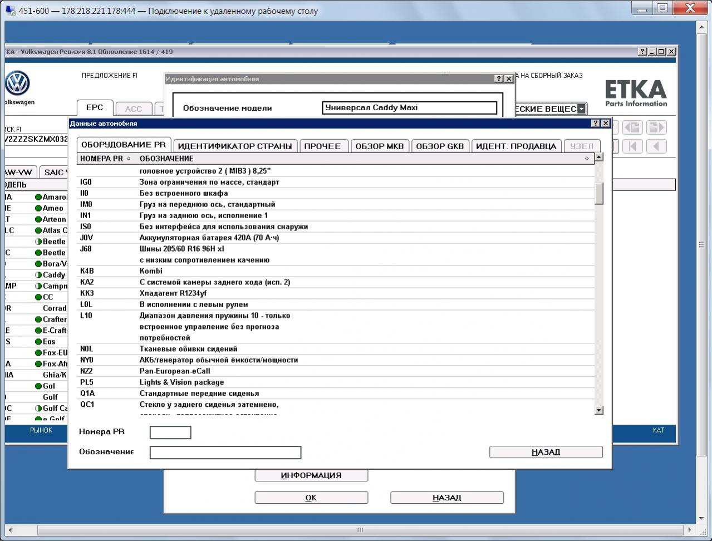Screen dimensions: 712x541
Task: Click the green status dot beside Arteon
Action: [x=38, y=219]
